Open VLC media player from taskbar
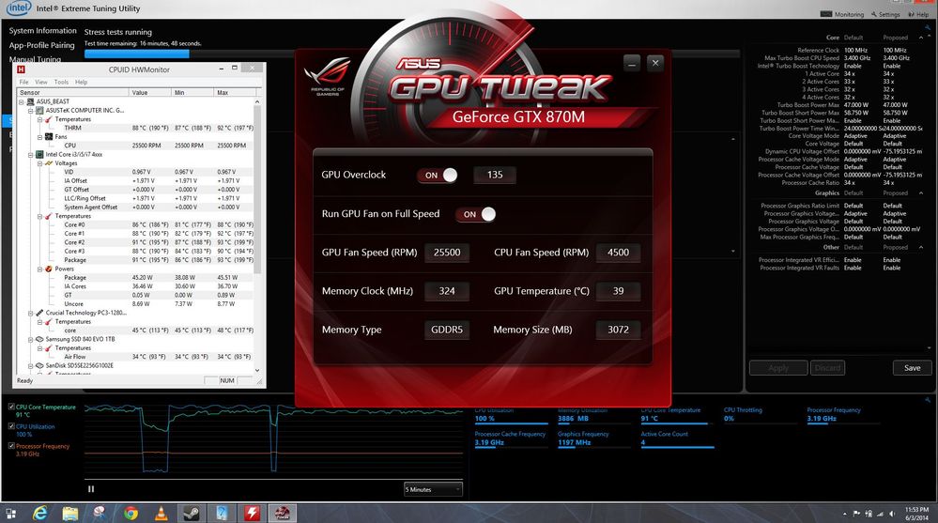 161,513
